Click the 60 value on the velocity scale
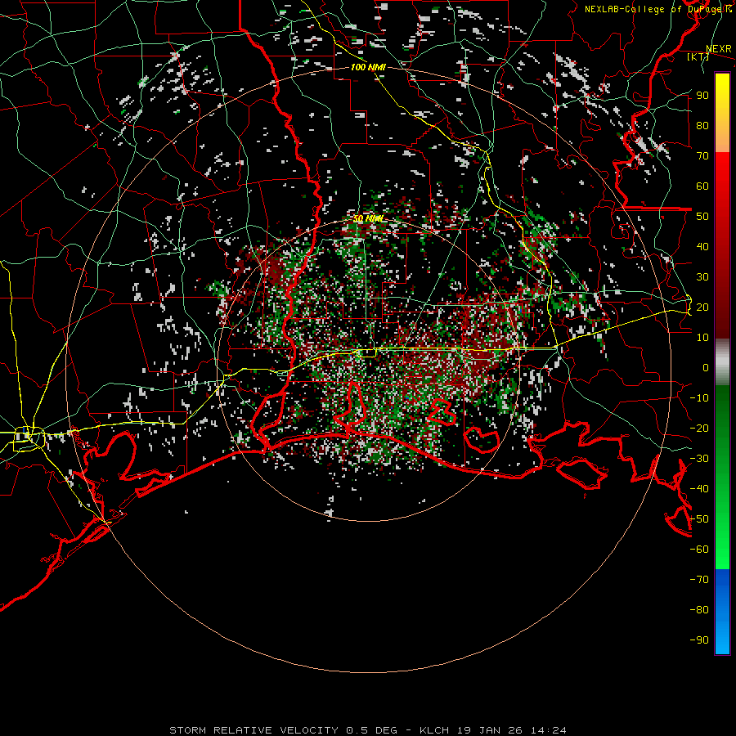Viewport: 736px width, 736px height. (702, 186)
